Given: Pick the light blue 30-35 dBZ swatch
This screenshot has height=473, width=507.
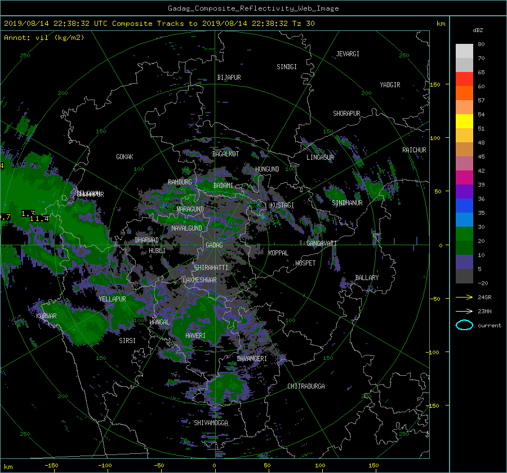Looking at the screenshot, I should point(464,219).
